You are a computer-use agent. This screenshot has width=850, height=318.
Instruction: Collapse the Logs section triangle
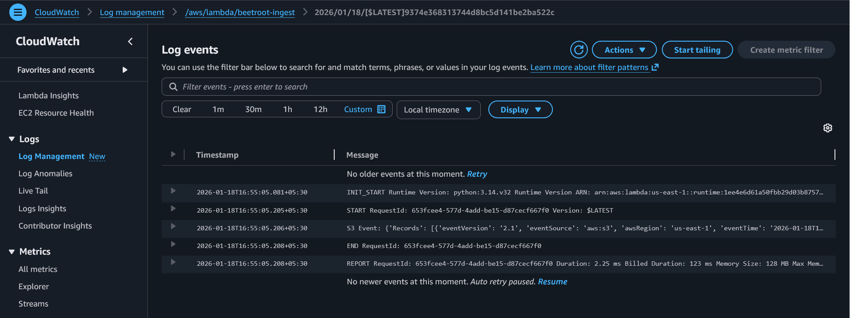[12, 139]
